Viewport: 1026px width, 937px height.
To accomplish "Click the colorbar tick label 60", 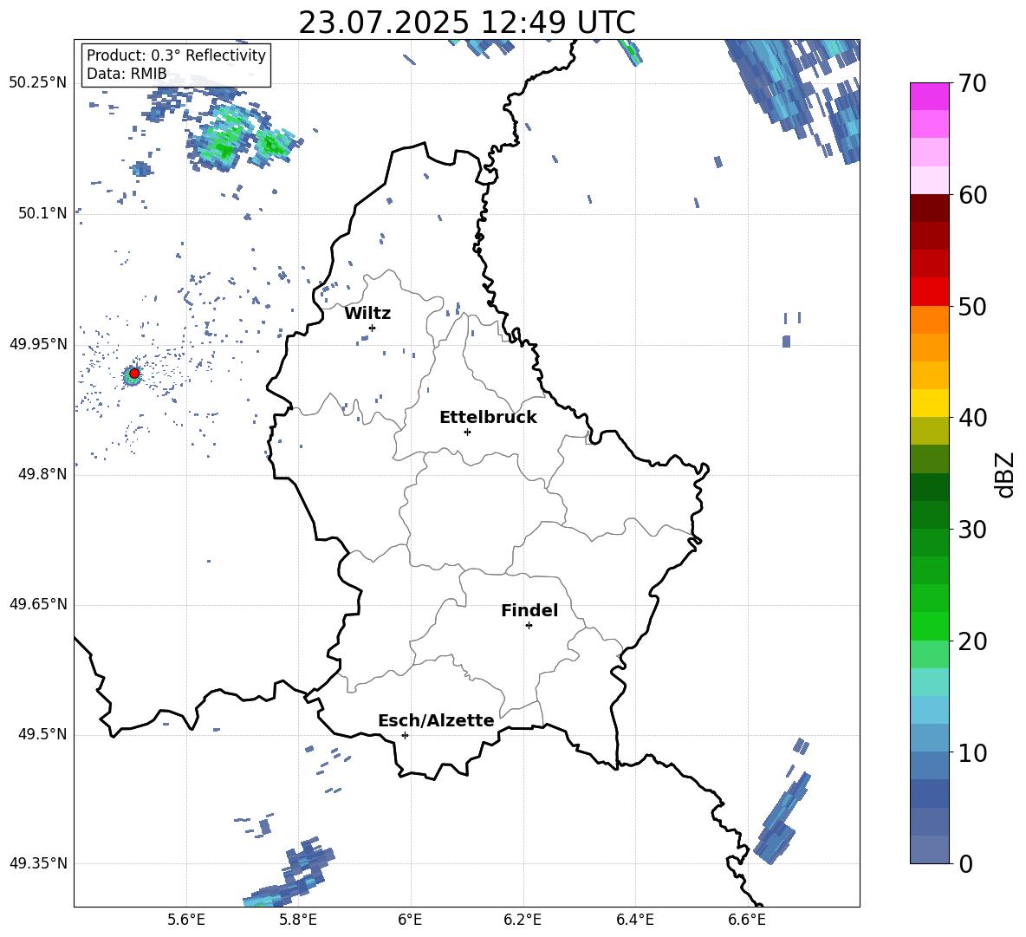I will [x=972, y=195].
